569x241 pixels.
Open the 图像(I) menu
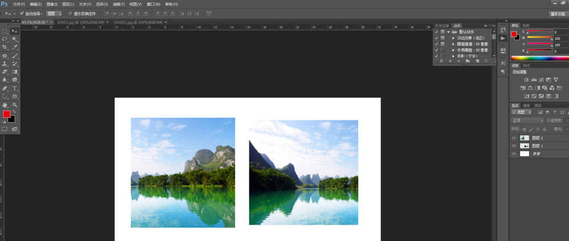[x=52, y=4]
